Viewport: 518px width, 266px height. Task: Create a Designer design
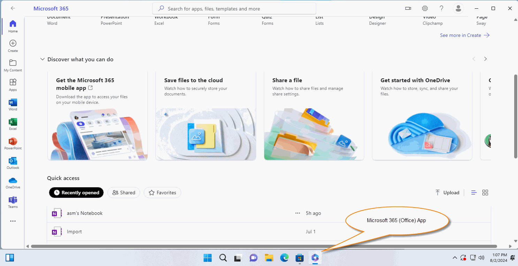point(378,20)
